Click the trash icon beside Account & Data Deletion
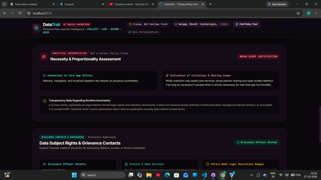Screen dimensions: 321x180 click(x=126, y=164)
